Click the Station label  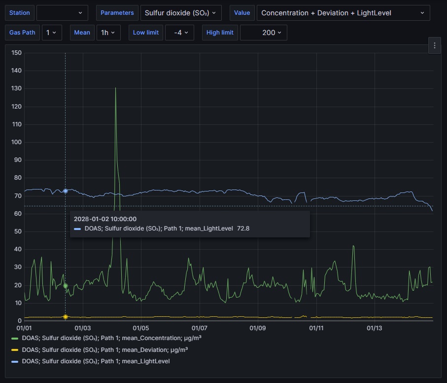pyautogui.click(x=20, y=13)
